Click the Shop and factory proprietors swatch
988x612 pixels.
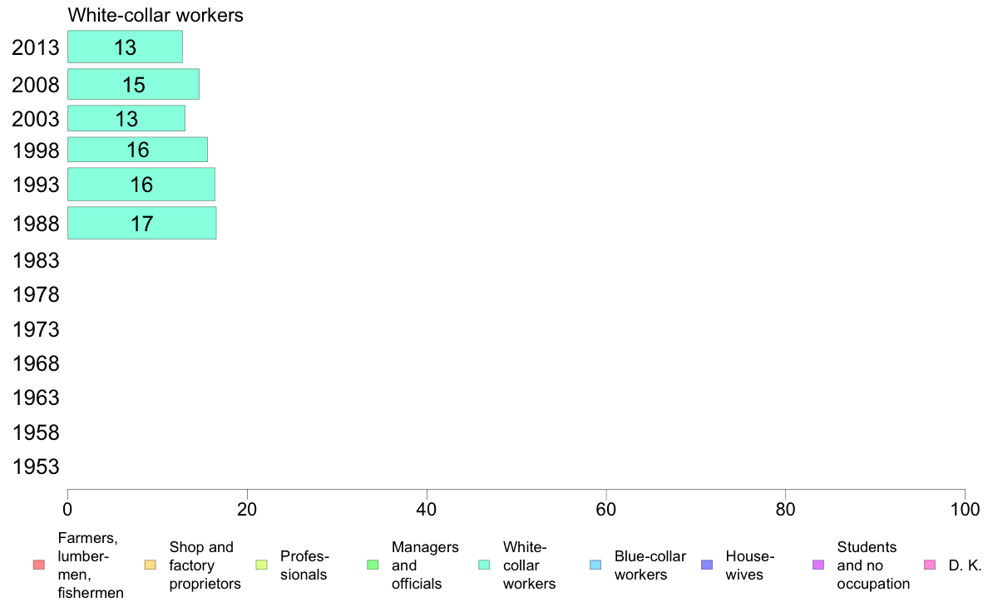pos(150,565)
